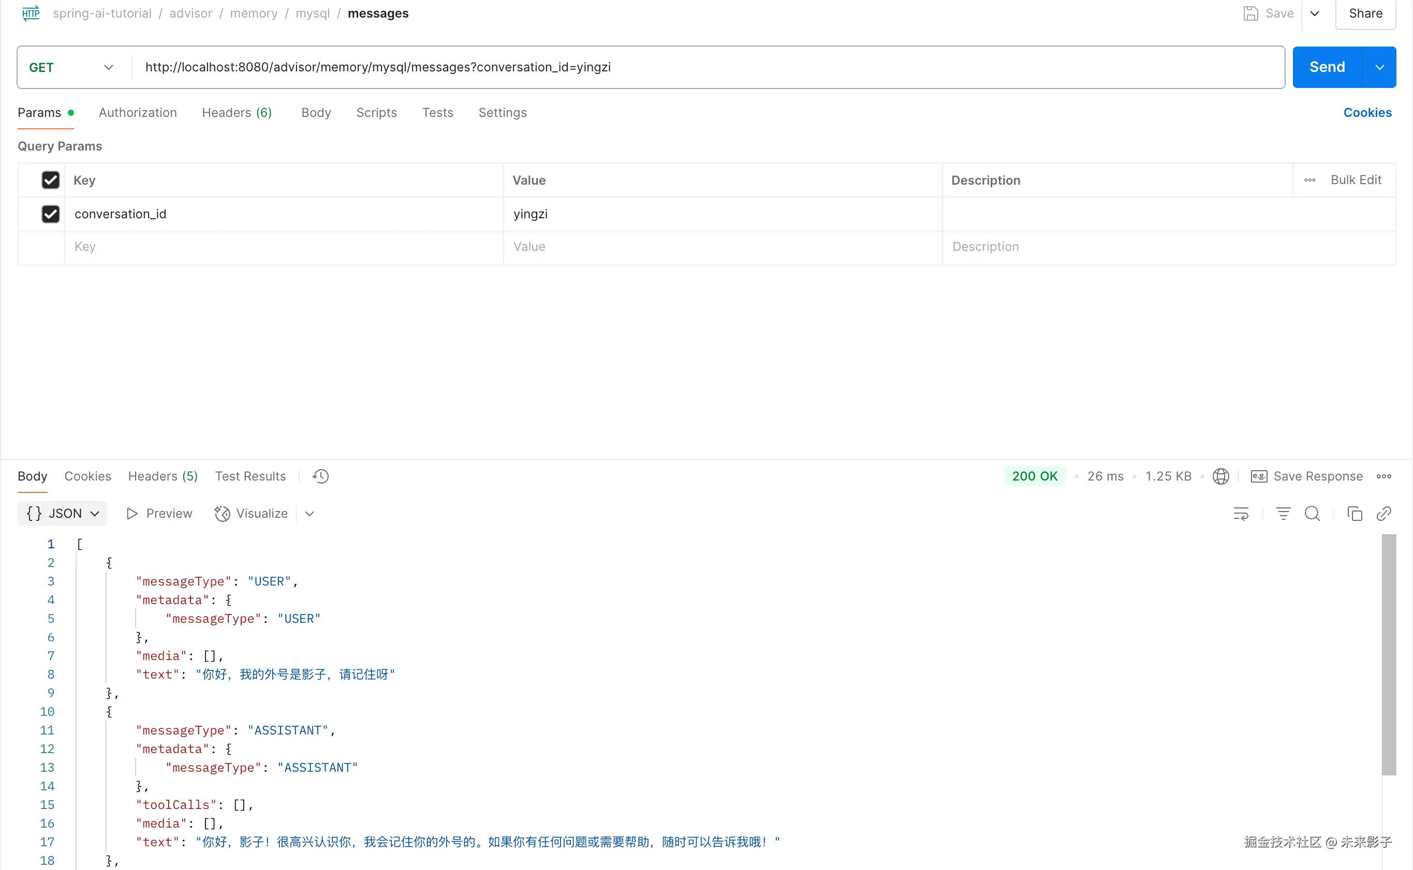Click the Share button

[1365, 13]
